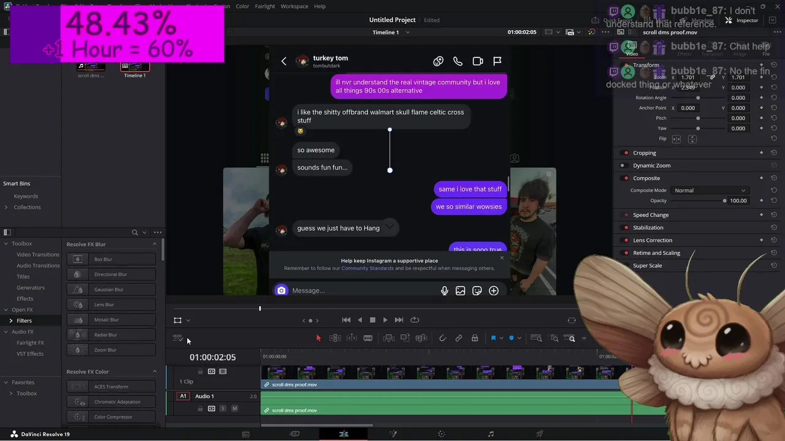Collapse the Resolve FX Color group
Viewport: 785px width, 441px height.
coord(155,372)
